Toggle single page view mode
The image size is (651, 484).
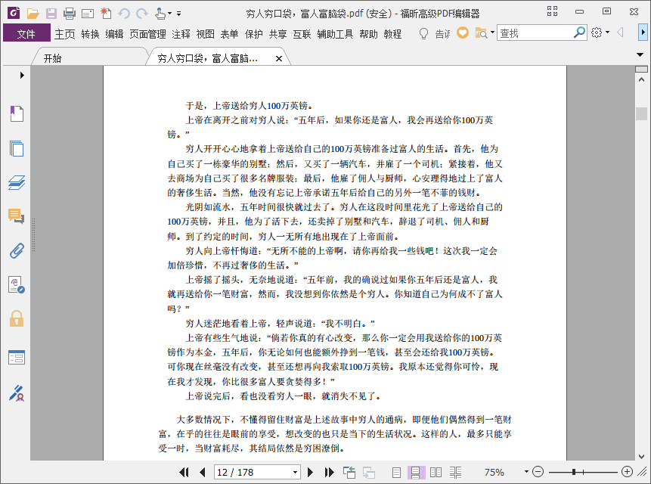pyautogui.click(x=396, y=473)
